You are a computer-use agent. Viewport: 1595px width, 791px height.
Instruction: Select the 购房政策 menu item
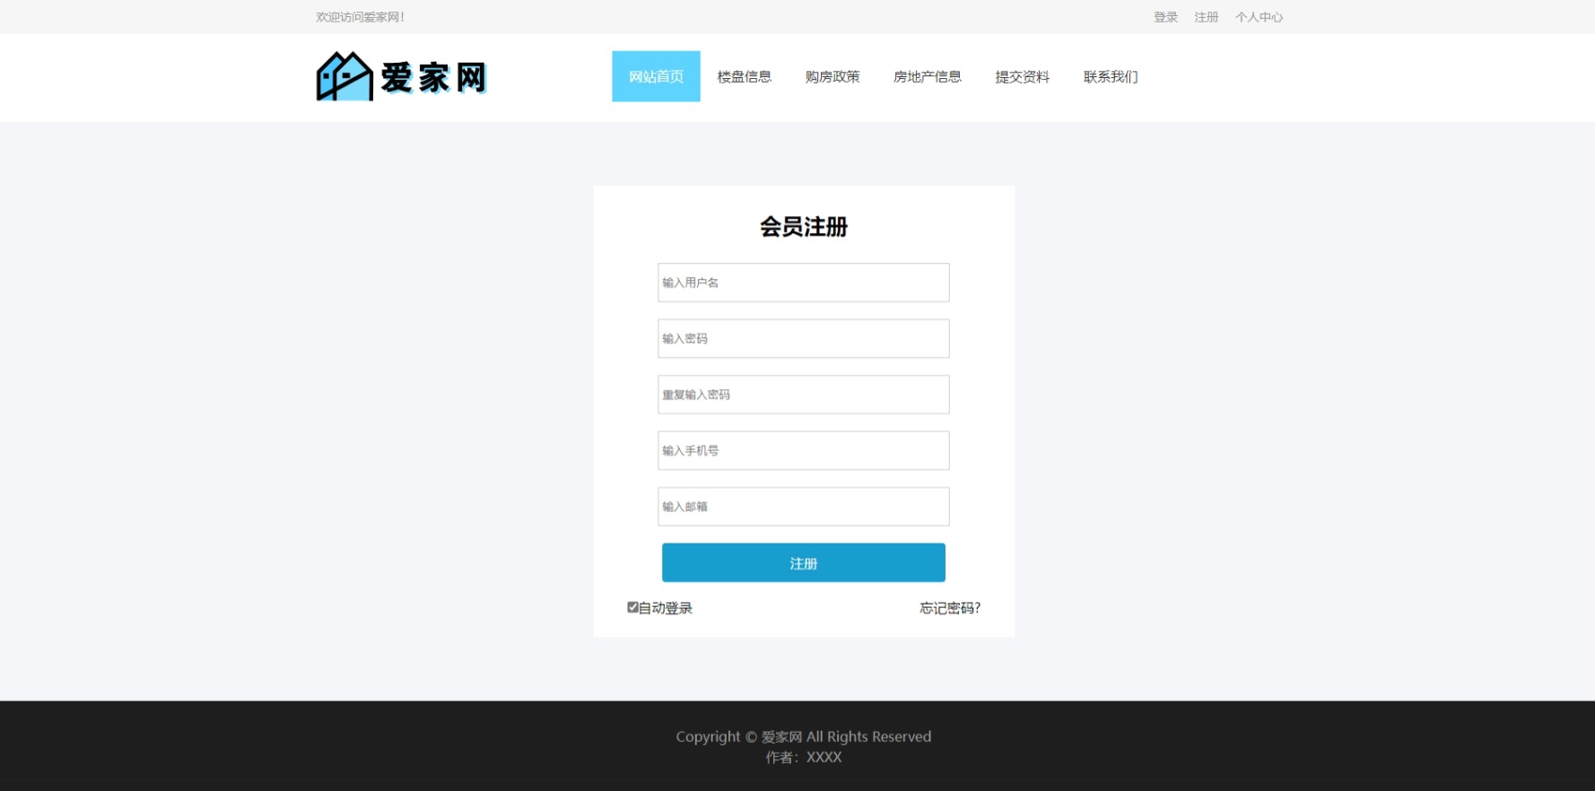(x=832, y=77)
